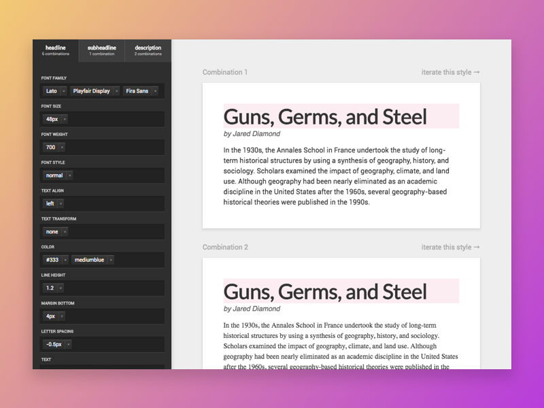544x408 pixels.
Task: Switch to the subheadline tab
Action: 101,50
